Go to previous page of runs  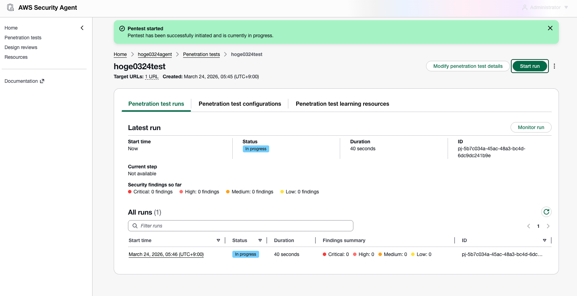[x=528, y=226]
